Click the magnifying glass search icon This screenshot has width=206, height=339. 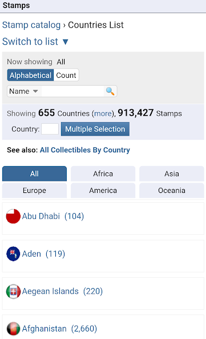pos(110,91)
